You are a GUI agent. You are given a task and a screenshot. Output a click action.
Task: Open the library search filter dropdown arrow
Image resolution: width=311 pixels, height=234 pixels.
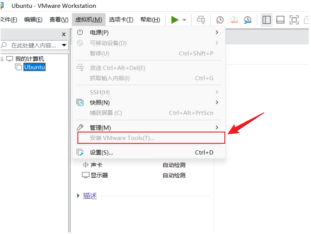(64, 45)
